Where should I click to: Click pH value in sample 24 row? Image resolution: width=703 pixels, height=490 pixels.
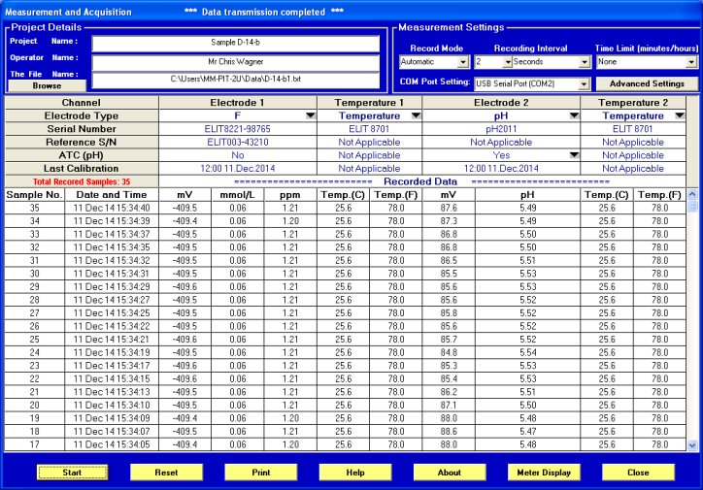tap(527, 352)
